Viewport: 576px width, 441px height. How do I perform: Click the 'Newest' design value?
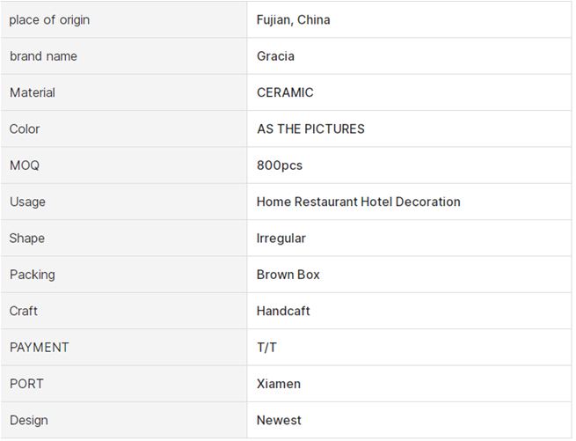pyautogui.click(x=279, y=420)
